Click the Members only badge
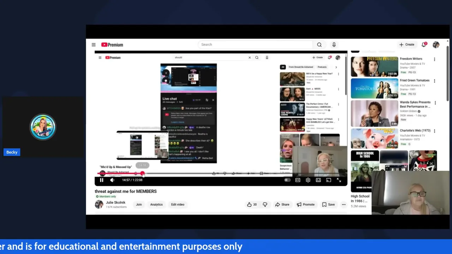The height and width of the screenshot is (254, 452). coord(106,196)
